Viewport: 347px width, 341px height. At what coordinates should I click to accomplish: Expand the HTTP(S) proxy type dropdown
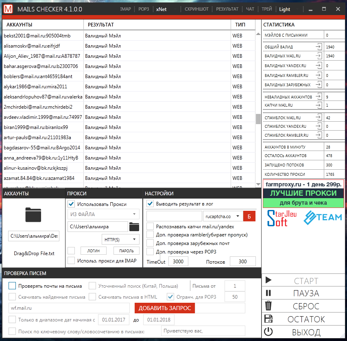pyautogui.click(x=120, y=239)
